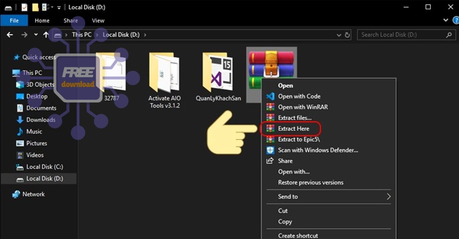Expand the Send to submenu arrow
459x239 pixels.
389,197
